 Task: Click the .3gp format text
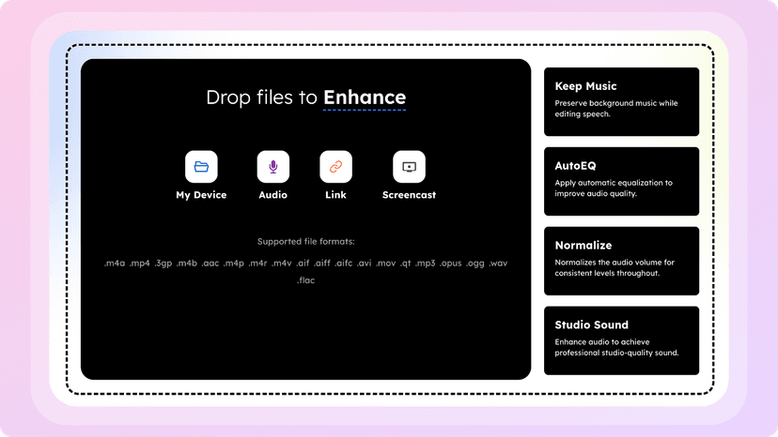point(163,264)
